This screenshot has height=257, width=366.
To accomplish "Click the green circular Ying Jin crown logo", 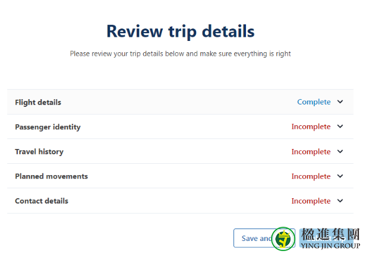I will point(283,239).
